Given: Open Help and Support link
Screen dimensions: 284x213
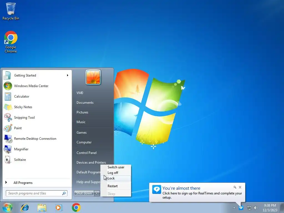Looking at the screenshot, I should (x=88, y=182).
